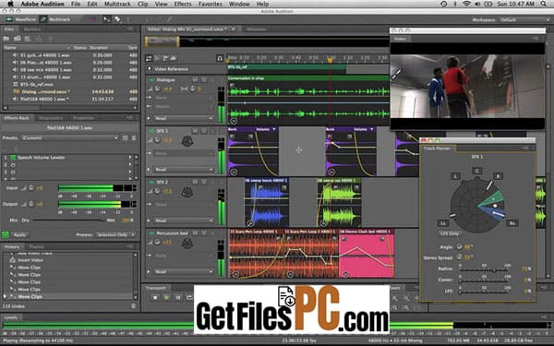Image resolution: width=554 pixels, height=346 pixels.
Task: Mute the SFX 1 track
Action: point(195,131)
